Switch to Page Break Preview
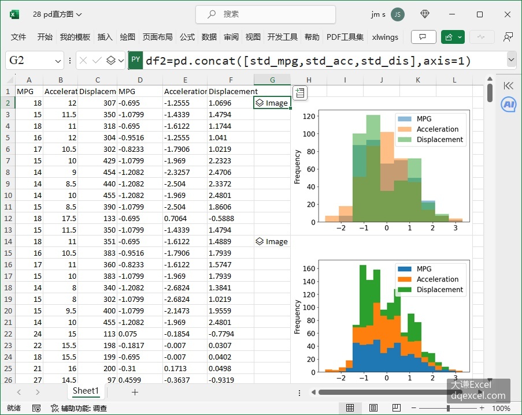 tap(396, 407)
